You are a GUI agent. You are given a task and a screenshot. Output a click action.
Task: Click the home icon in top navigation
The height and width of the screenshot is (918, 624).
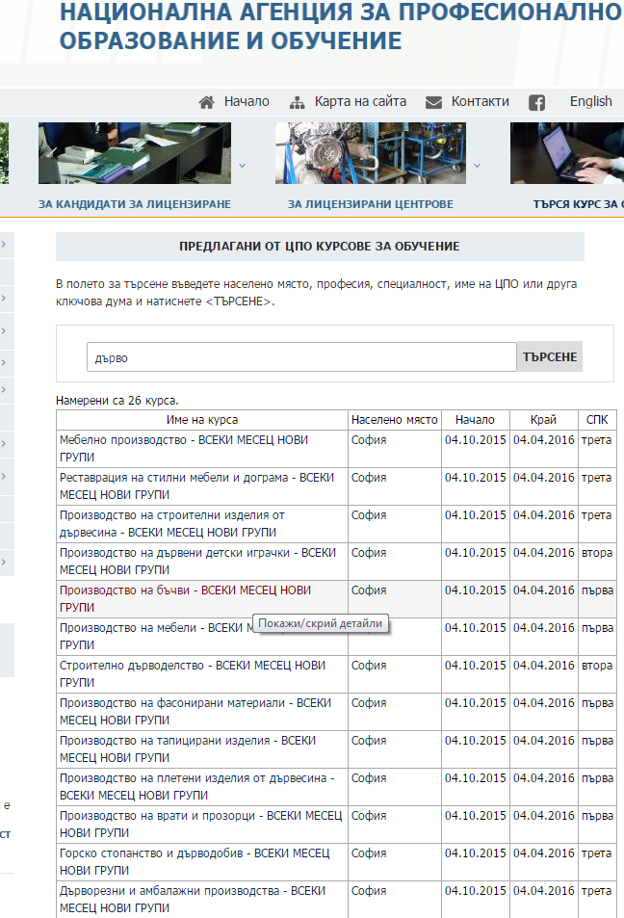click(x=206, y=102)
